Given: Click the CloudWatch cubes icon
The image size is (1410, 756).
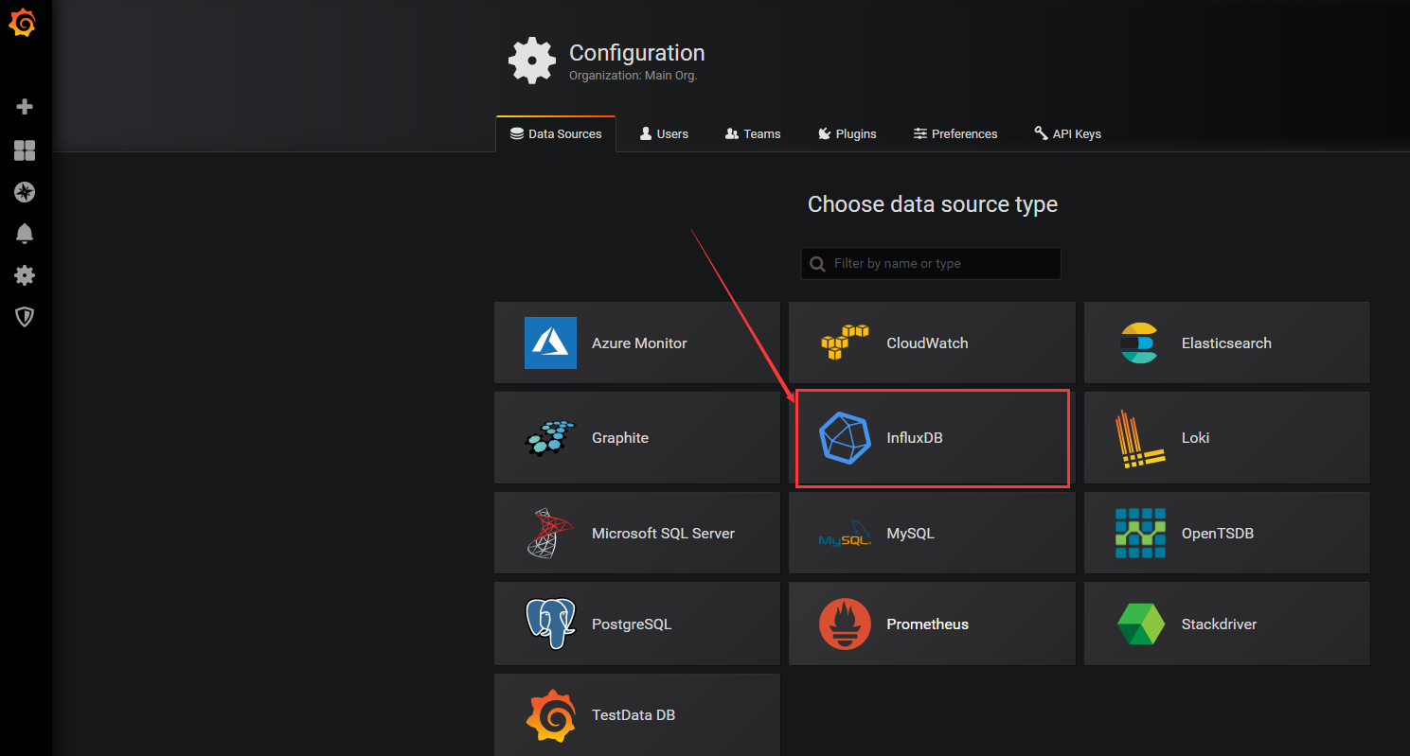Looking at the screenshot, I should (x=845, y=343).
